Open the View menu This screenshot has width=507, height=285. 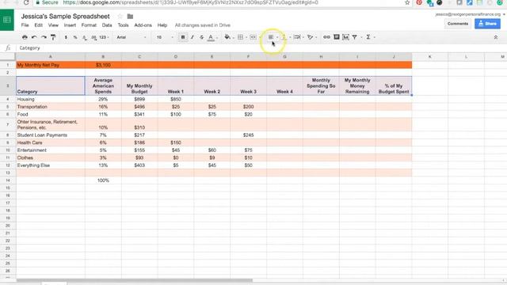tap(53, 25)
